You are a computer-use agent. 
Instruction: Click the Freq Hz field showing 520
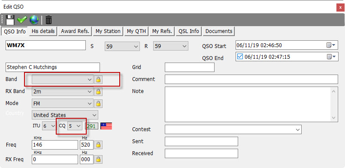pyautogui.click(x=87, y=145)
